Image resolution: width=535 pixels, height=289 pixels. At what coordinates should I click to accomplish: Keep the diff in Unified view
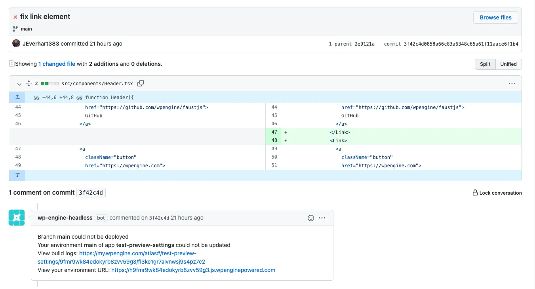508,64
